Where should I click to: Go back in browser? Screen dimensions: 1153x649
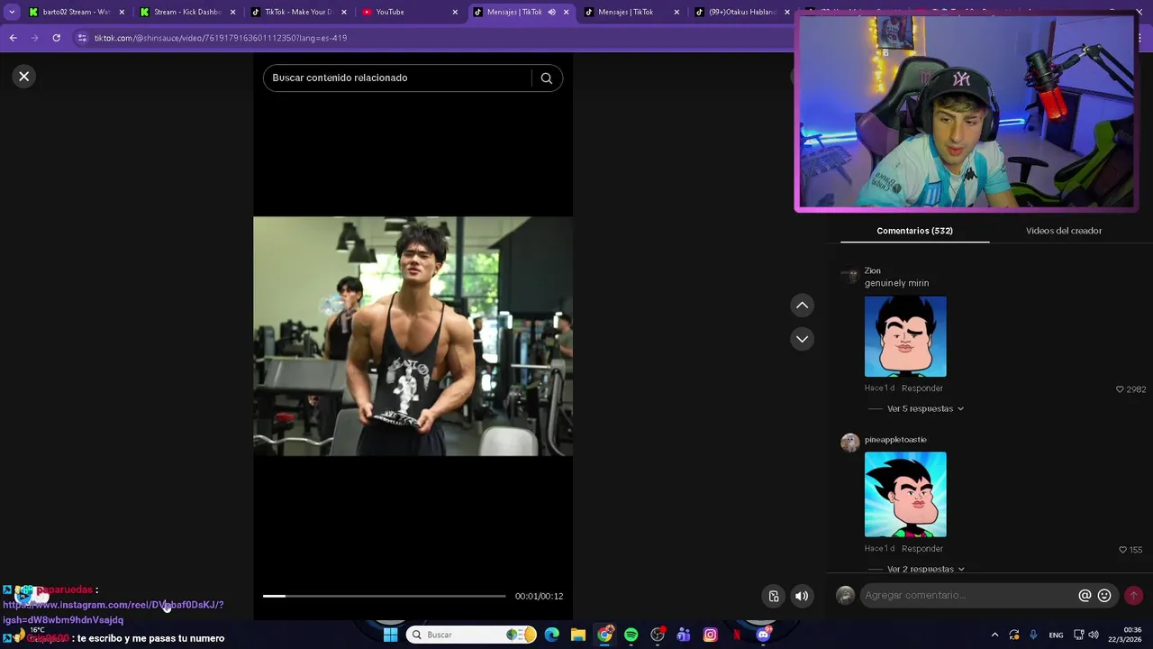(x=13, y=38)
